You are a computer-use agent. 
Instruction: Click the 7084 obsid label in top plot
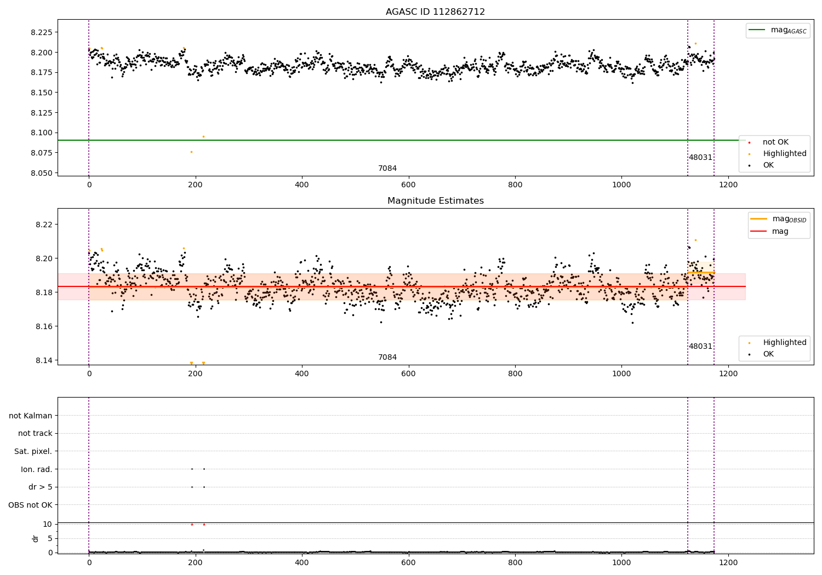(x=387, y=168)
